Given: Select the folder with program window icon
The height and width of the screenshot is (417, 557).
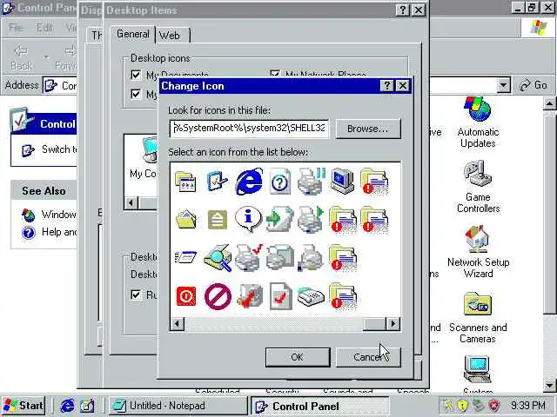Looking at the screenshot, I should (x=185, y=182).
